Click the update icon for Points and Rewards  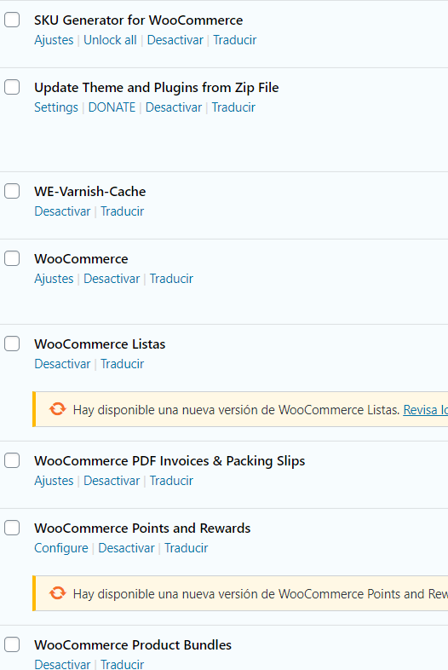(x=58, y=593)
